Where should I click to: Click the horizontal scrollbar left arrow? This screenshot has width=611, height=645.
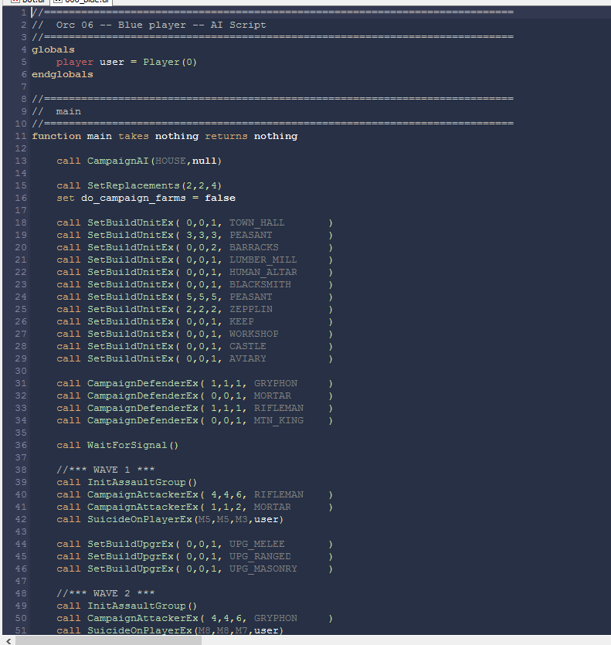[8, 640]
